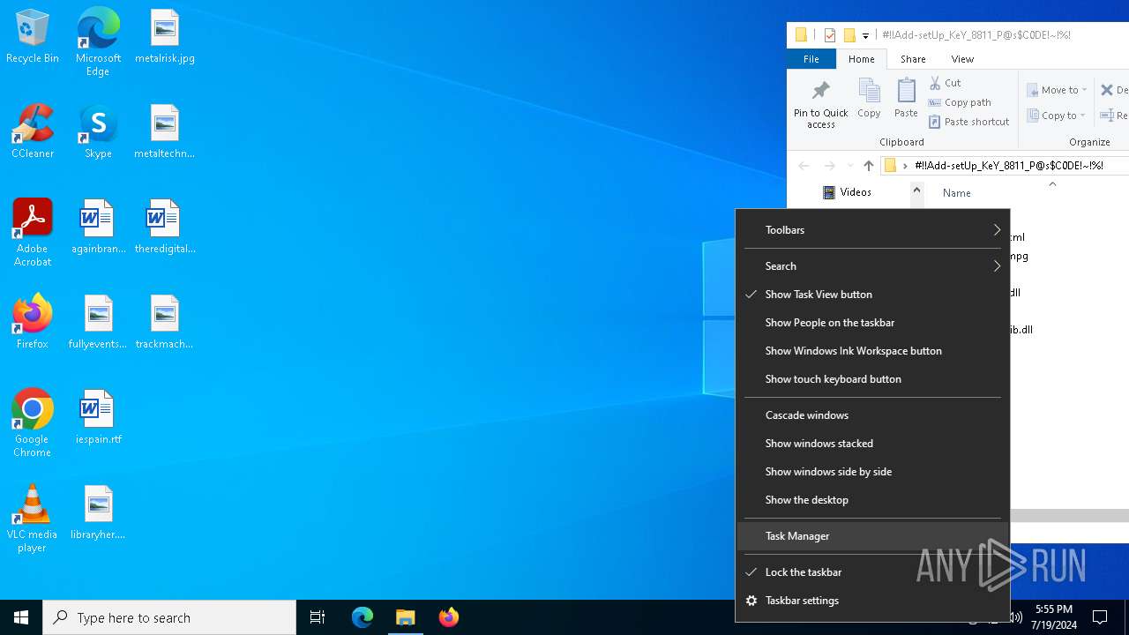Viewport: 1129px width, 635px height.
Task: Choose Show the desktop
Action: pyautogui.click(x=873, y=500)
